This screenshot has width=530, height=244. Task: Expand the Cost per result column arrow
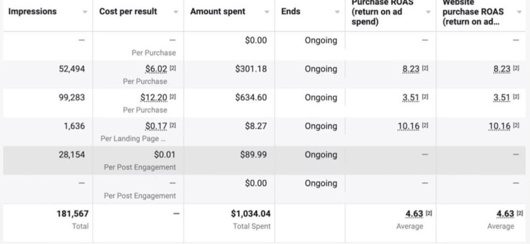(176, 12)
